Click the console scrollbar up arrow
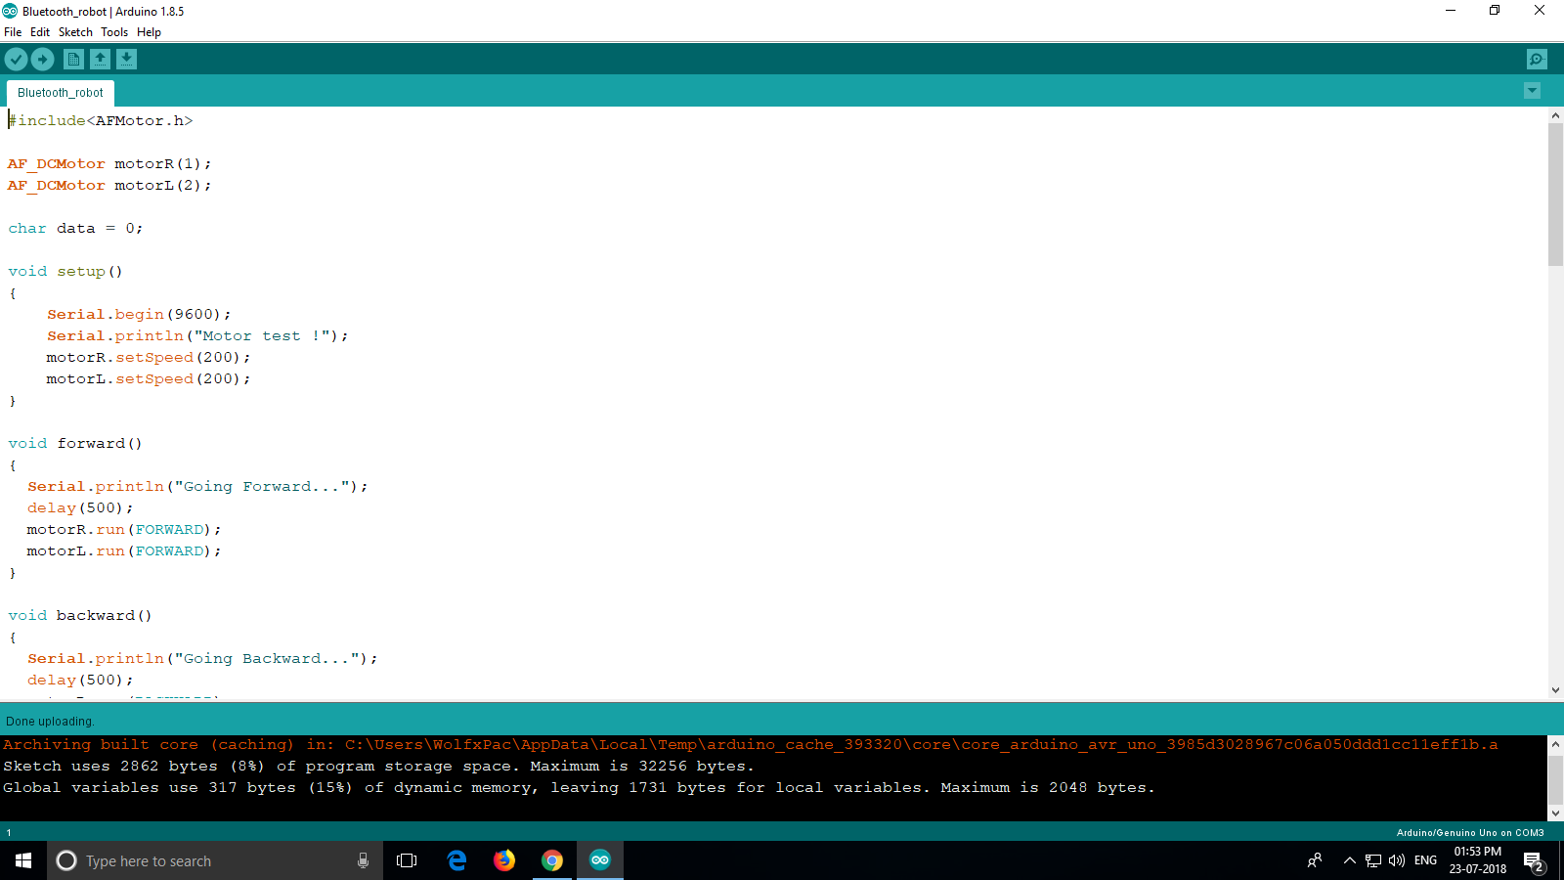The height and width of the screenshot is (880, 1564). 1555,744
